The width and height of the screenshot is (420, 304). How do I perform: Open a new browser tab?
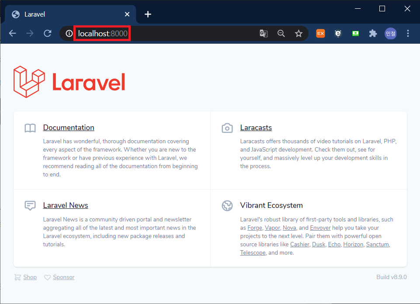click(x=148, y=14)
